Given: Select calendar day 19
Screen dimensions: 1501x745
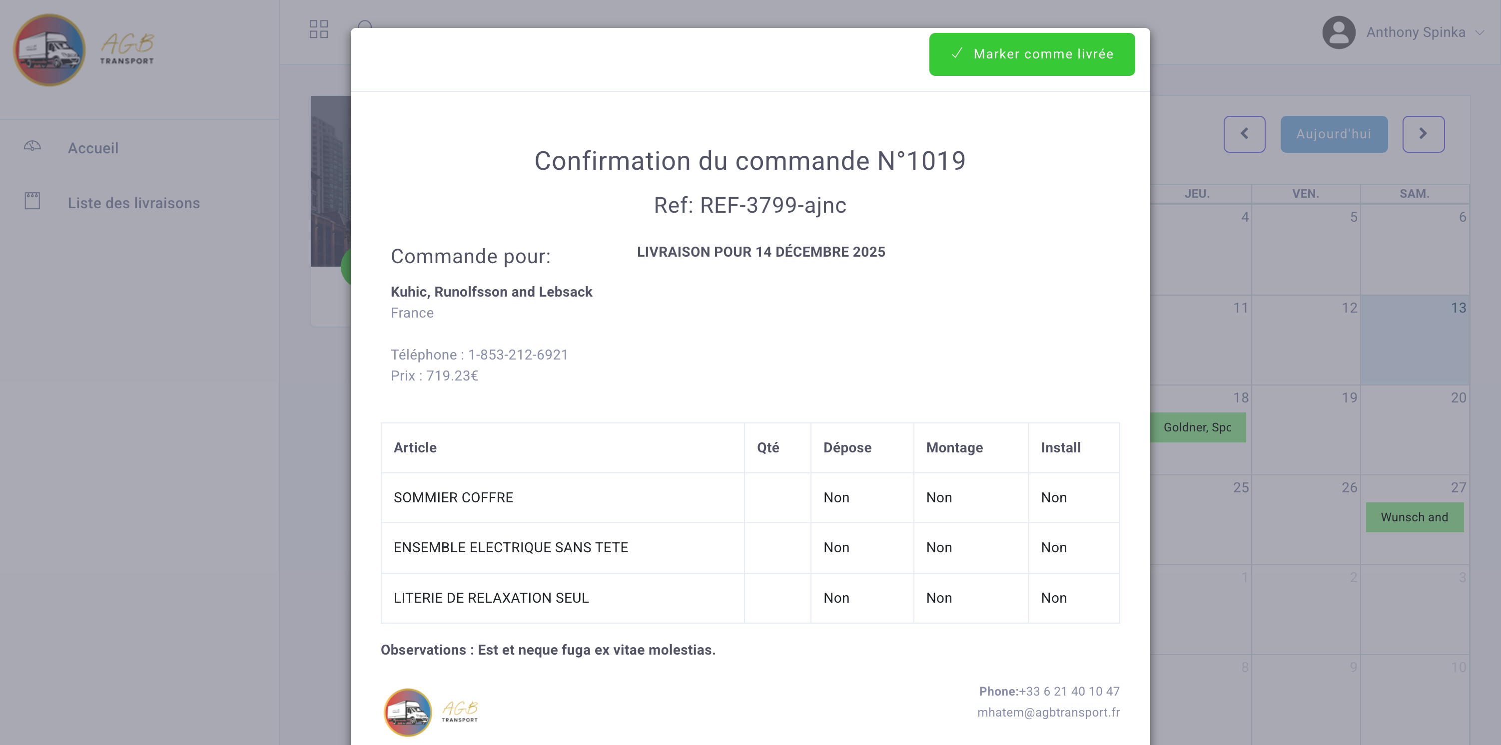Looking at the screenshot, I should coord(1306,430).
